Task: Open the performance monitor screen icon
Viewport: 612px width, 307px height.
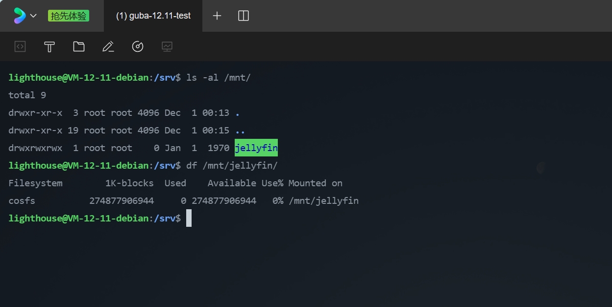Action: [167, 46]
